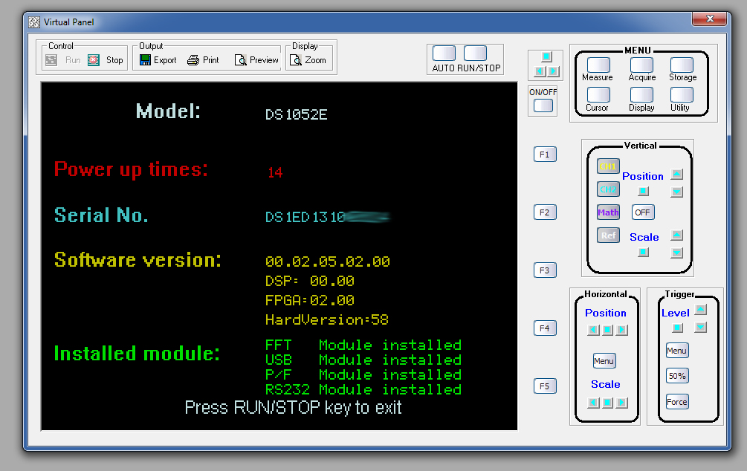Toggle the Math channel button
The height and width of the screenshot is (471, 747).
608,212
